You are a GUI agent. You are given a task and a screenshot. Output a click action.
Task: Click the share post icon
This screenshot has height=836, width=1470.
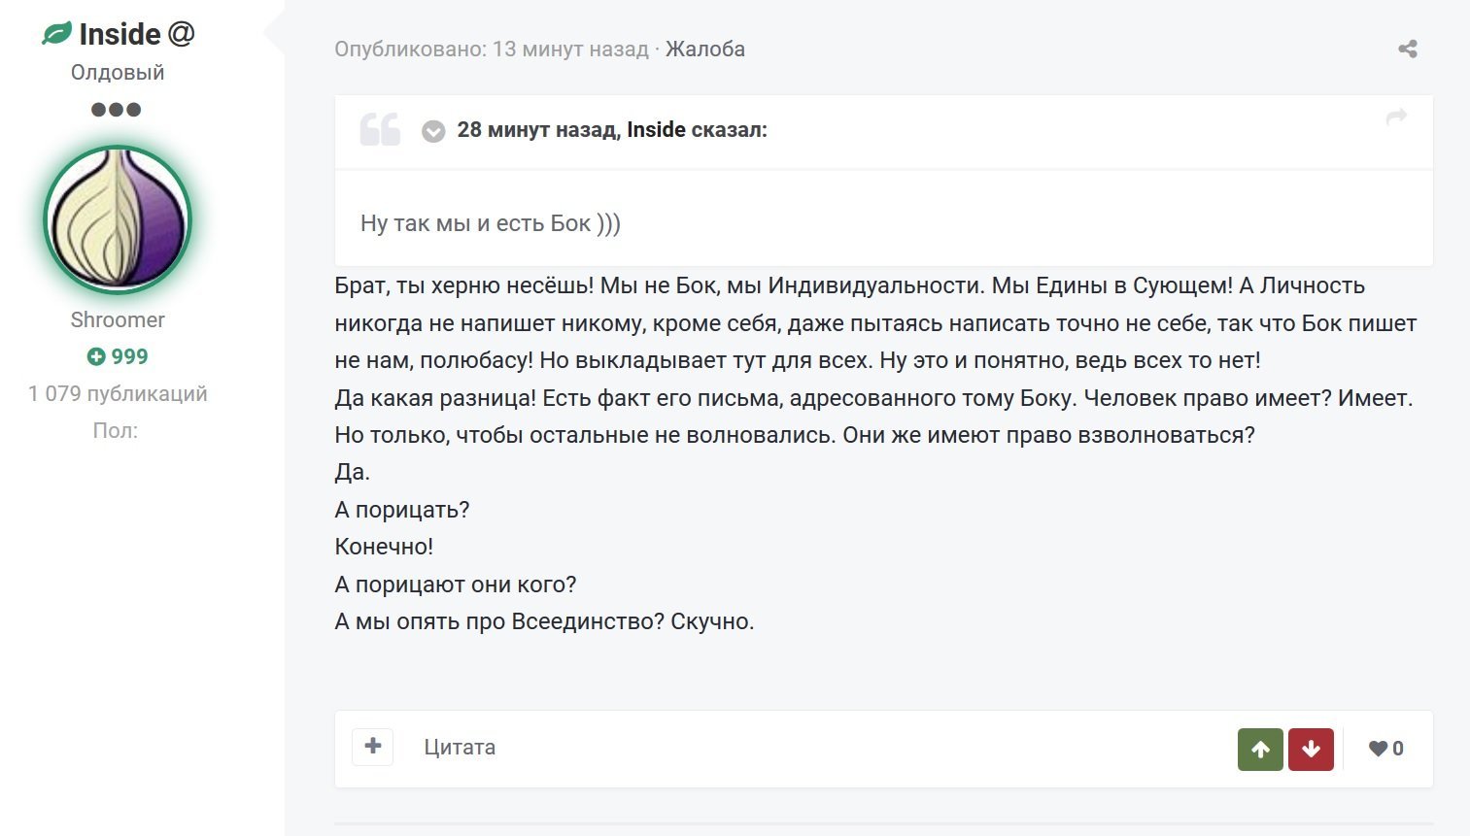pos(1407,49)
